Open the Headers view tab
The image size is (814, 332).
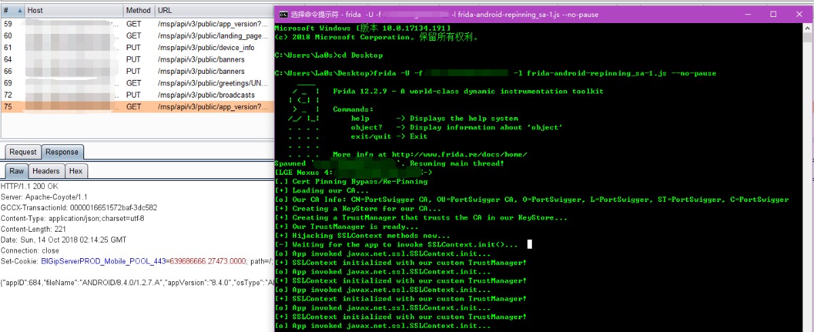(x=46, y=171)
